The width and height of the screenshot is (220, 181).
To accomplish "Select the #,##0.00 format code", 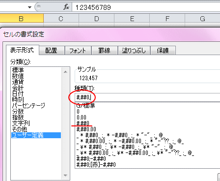I will tap(86, 129).
